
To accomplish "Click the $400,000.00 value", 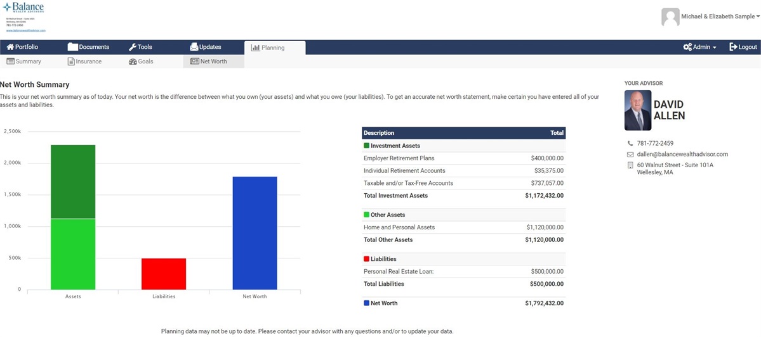I will click(547, 158).
